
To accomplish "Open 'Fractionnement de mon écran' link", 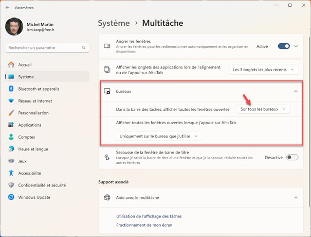I will pyautogui.click(x=144, y=225).
